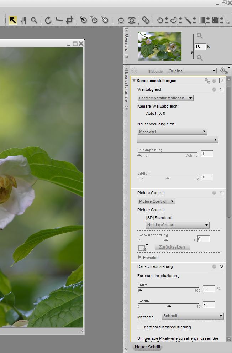Select the Crop tool

pos(70,20)
